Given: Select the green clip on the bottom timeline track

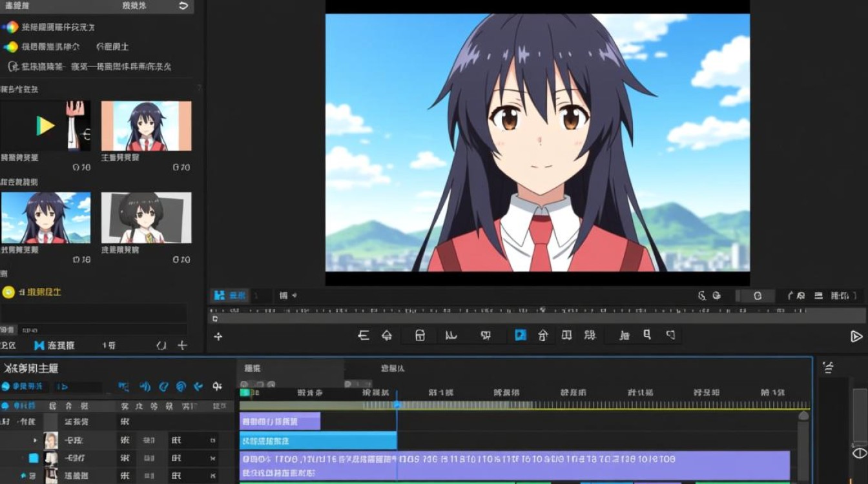Looking at the screenshot, I should pos(377,482).
